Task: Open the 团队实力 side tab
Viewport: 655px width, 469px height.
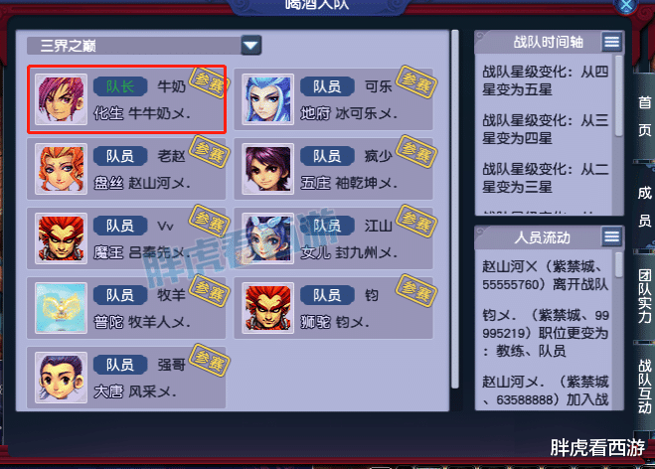Action: (644, 296)
